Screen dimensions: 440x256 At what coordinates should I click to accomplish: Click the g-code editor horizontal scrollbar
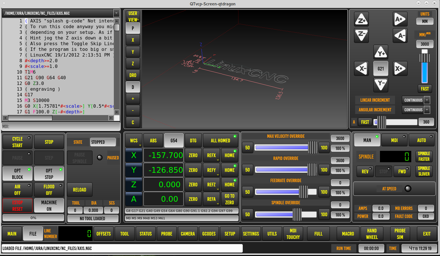(x=58, y=118)
